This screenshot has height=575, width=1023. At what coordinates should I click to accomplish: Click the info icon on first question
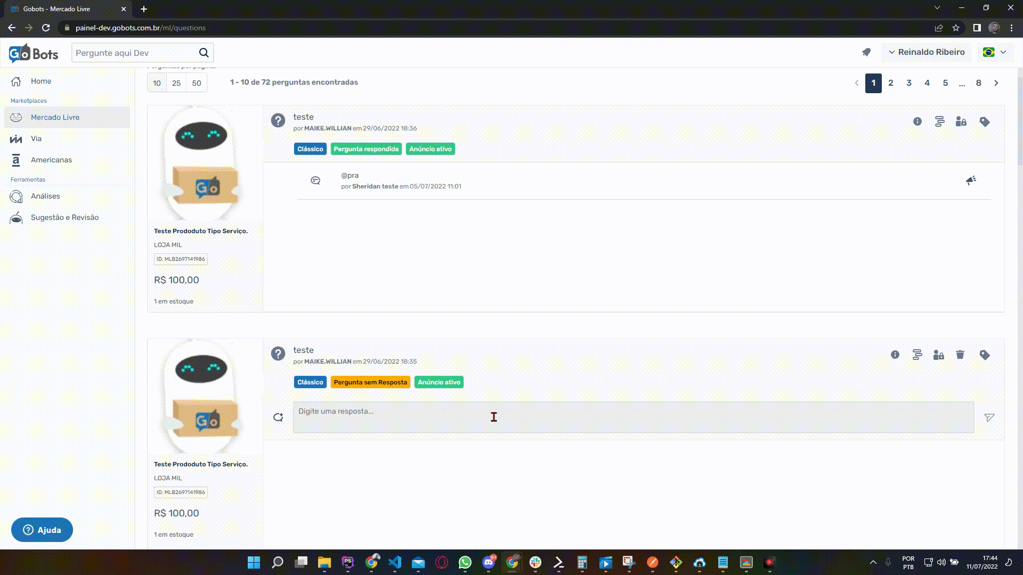pyautogui.click(x=917, y=122)
